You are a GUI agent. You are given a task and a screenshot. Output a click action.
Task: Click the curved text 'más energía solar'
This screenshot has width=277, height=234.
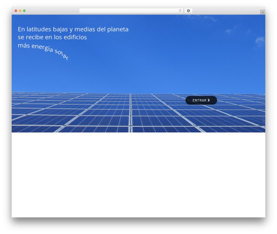43,51
